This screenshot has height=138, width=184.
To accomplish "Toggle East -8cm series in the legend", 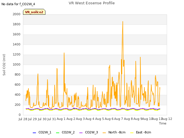I will tap(141, 132).
